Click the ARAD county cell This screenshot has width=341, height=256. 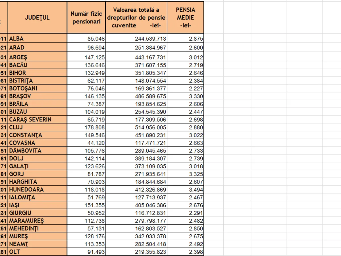37,47
